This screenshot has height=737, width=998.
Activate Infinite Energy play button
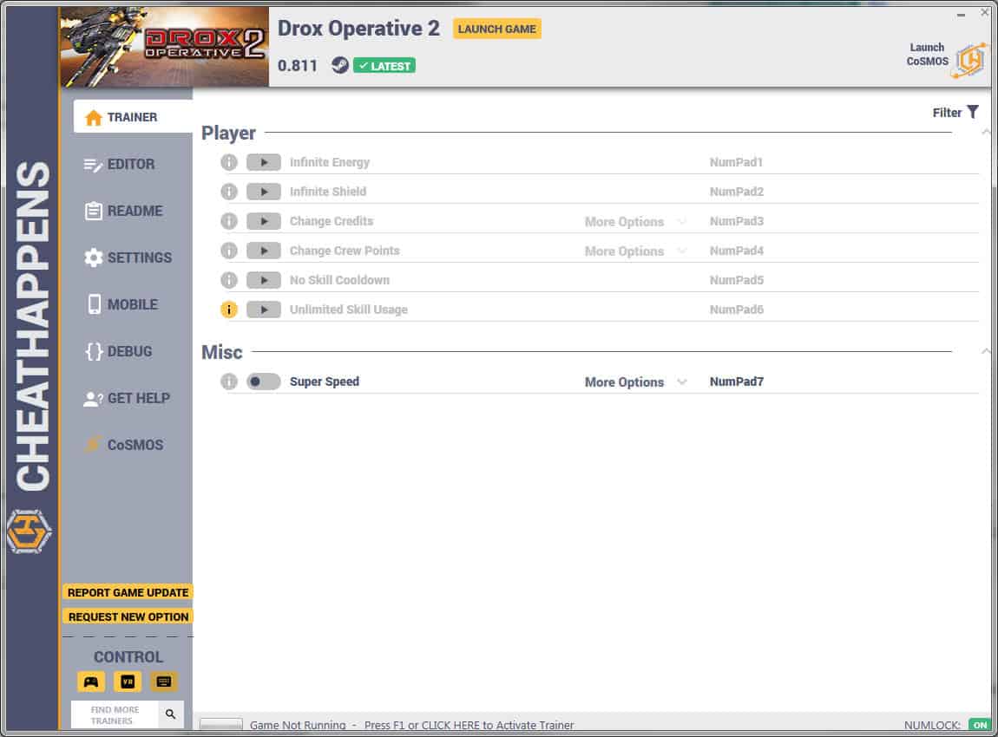[264, 162]
